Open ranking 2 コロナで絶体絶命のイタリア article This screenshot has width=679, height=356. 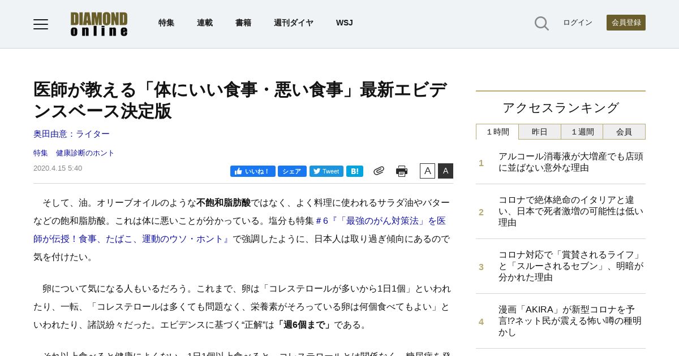tap(570, 211)
